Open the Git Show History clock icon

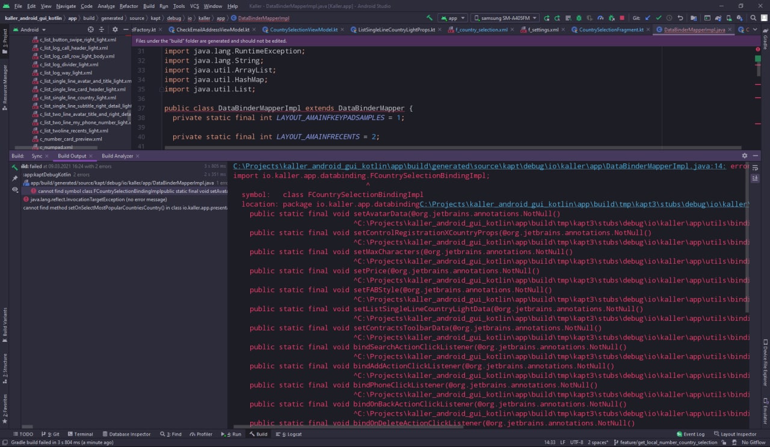pyautogui.click(x=670, y=18)
